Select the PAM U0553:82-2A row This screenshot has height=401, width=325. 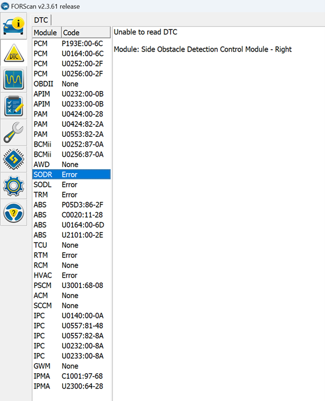point(72,134)
